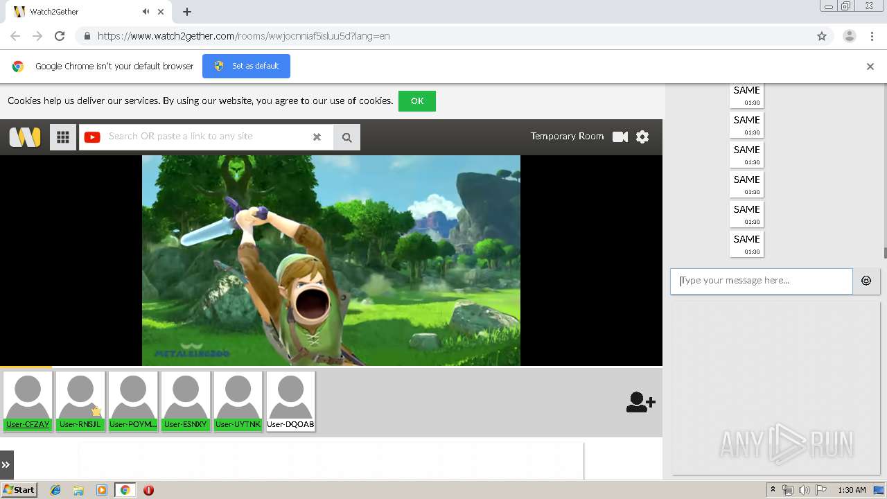Accept cookies with OK button
887x499 pixels.
pyautogui.click(x=417, y=101)
